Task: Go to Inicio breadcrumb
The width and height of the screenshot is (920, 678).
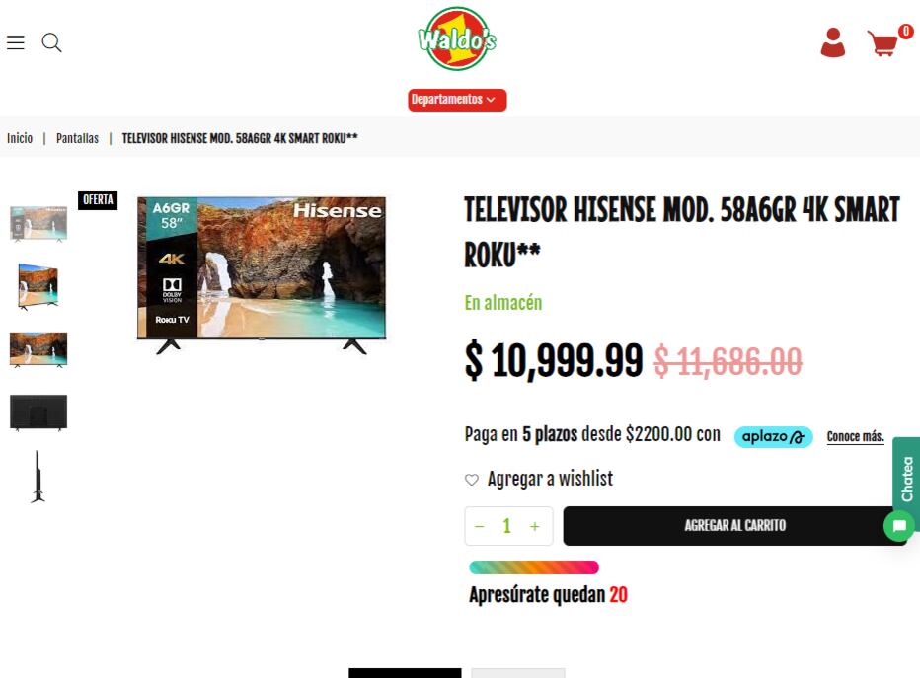Action: point(20,138)
